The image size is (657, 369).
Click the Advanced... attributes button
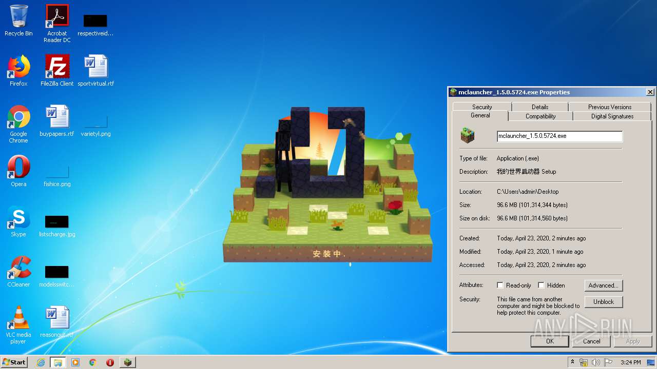tap(604, 285)
